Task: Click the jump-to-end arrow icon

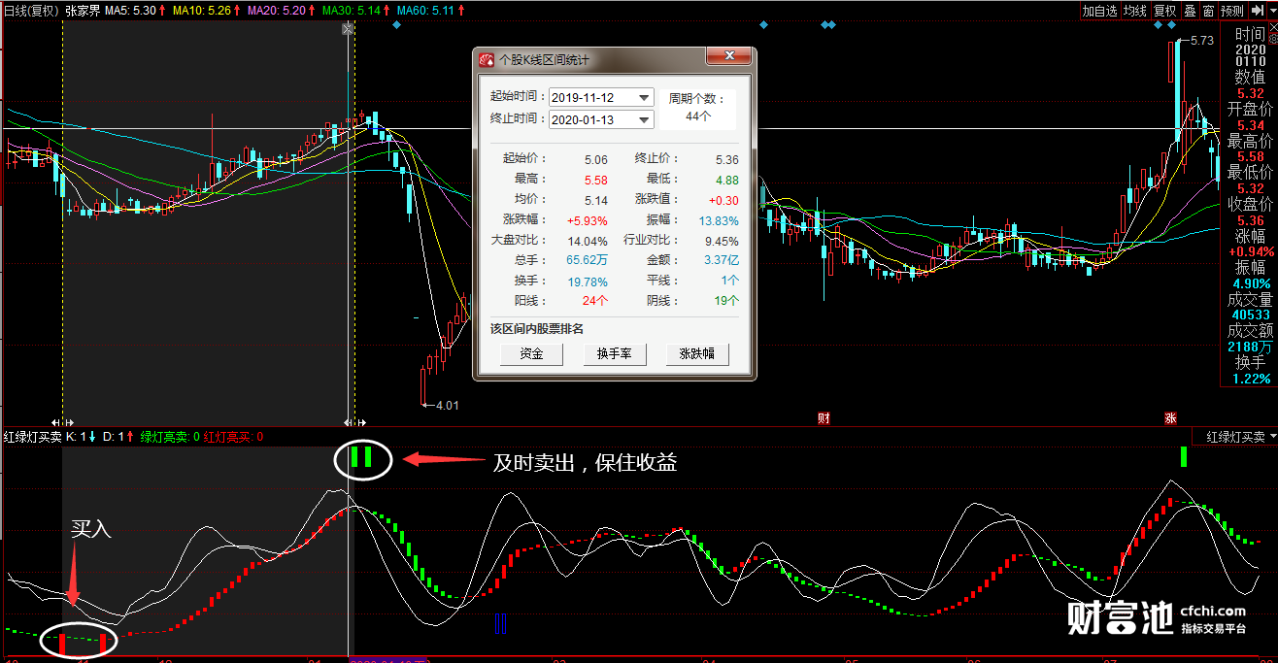Action: 1257,11
